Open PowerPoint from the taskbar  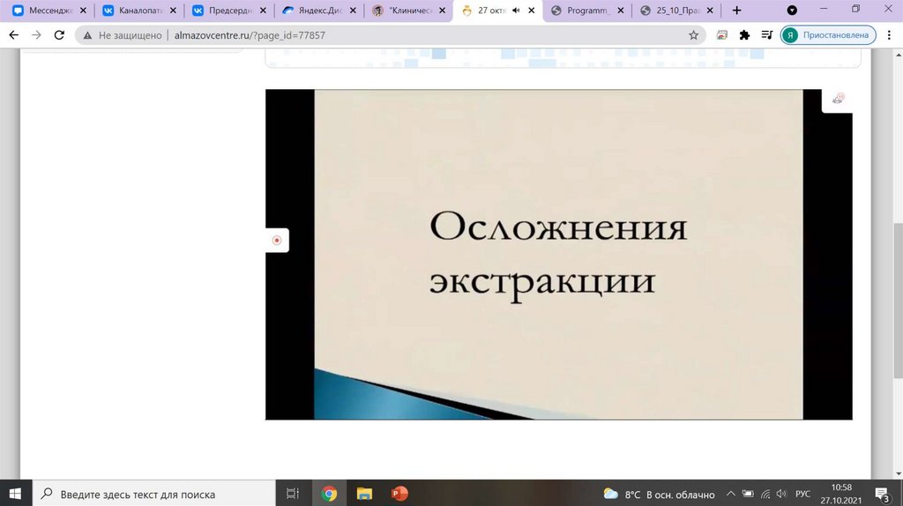[399, 494]
